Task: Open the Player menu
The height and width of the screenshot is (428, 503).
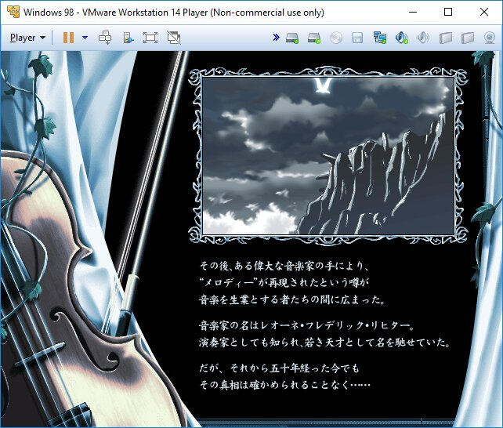Action: 27,38
